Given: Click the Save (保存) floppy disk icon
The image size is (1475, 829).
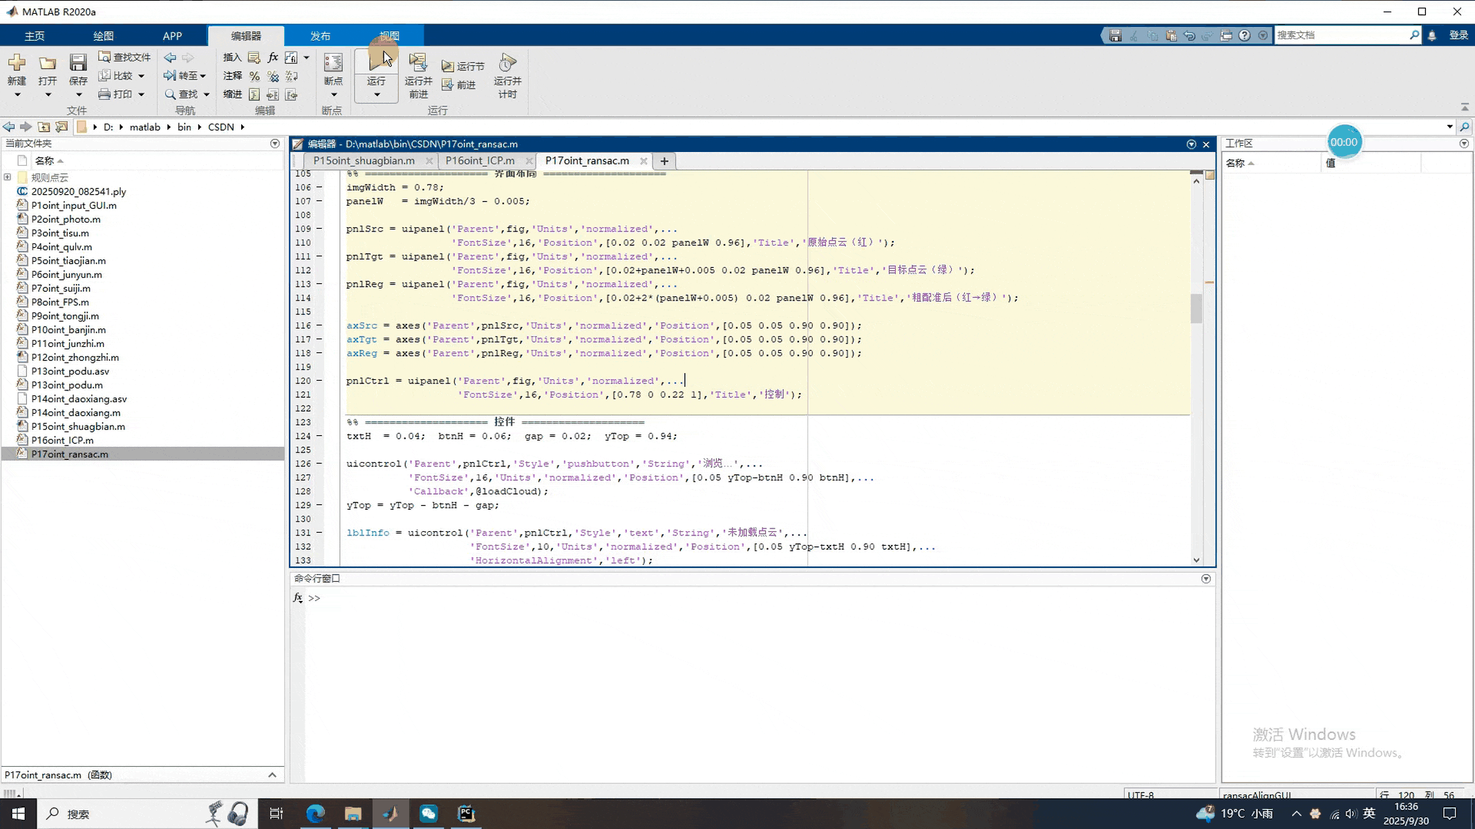Looking at the screenshot, I should click(x=78, y=64).
